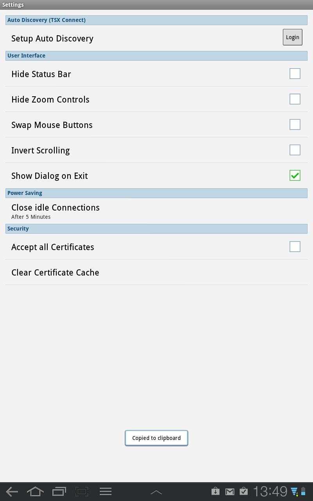Tap the clock showing 13:49

point(270,491)
